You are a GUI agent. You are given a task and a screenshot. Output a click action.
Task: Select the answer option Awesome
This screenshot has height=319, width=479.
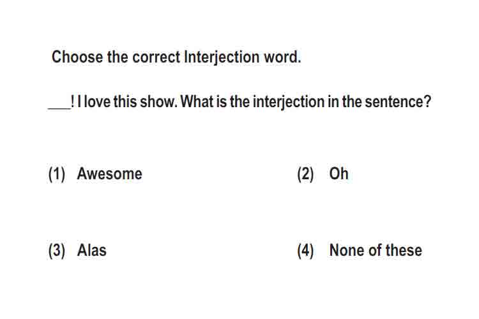pyautogui.click(x=109, y=174)
